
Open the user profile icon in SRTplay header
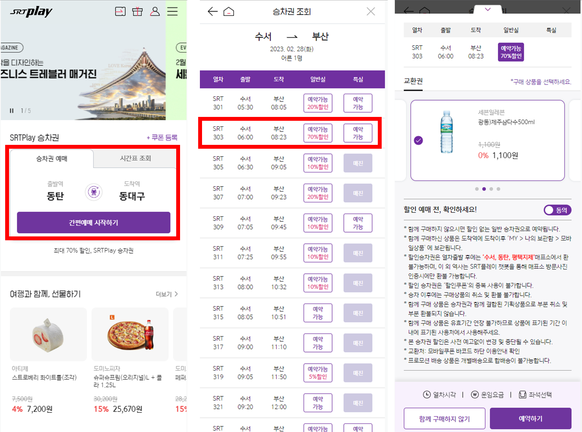pyautogui.click(x=155, y=12)
